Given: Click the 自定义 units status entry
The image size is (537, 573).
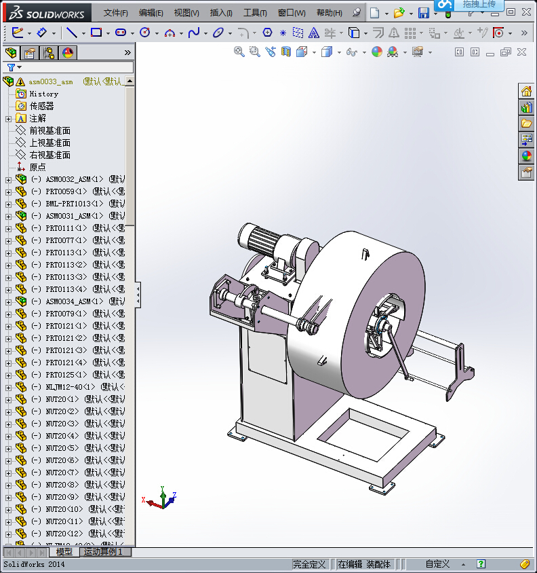Looking at the screenshot, I should click(x=437, y=564).
